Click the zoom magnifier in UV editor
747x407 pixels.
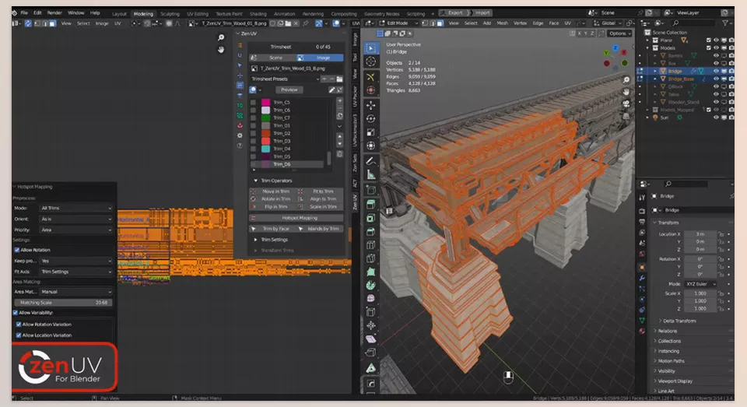(221, 37)
